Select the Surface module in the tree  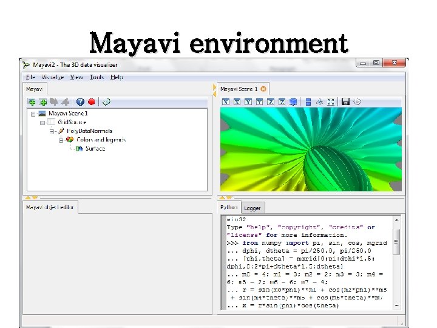95,148
